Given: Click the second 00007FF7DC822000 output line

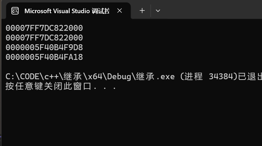Looking at the screenshot, I should coord(44,38).
